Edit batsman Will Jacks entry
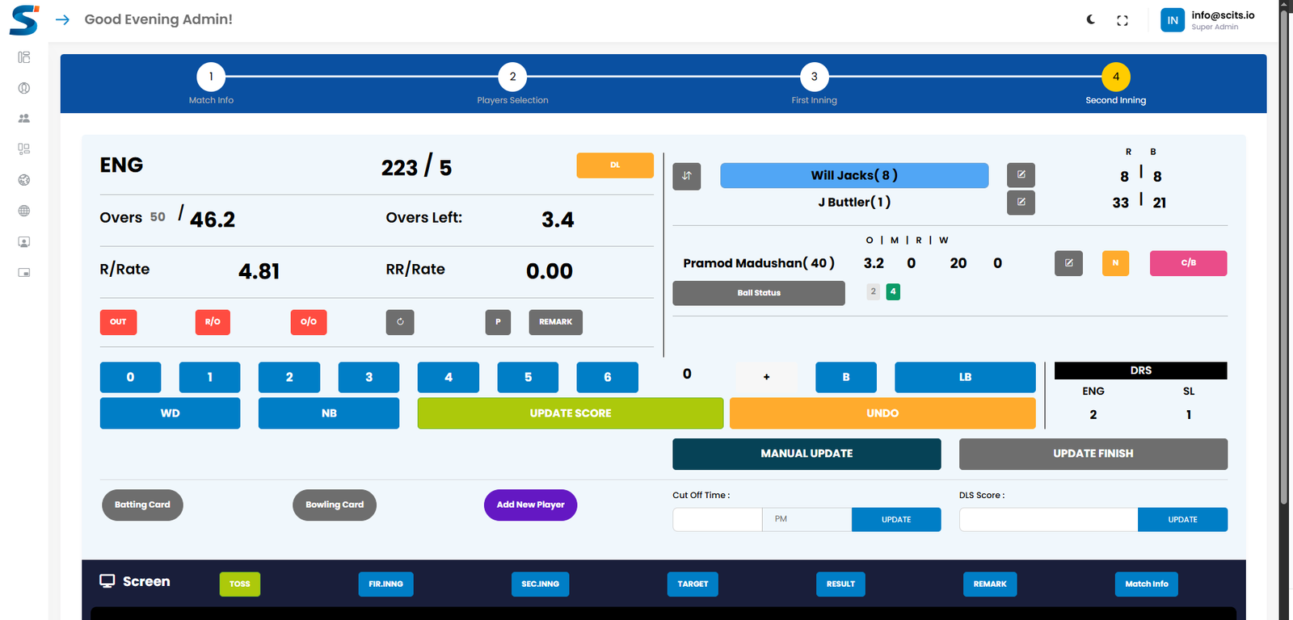 pyautogui.click(x=1021, y=175)
